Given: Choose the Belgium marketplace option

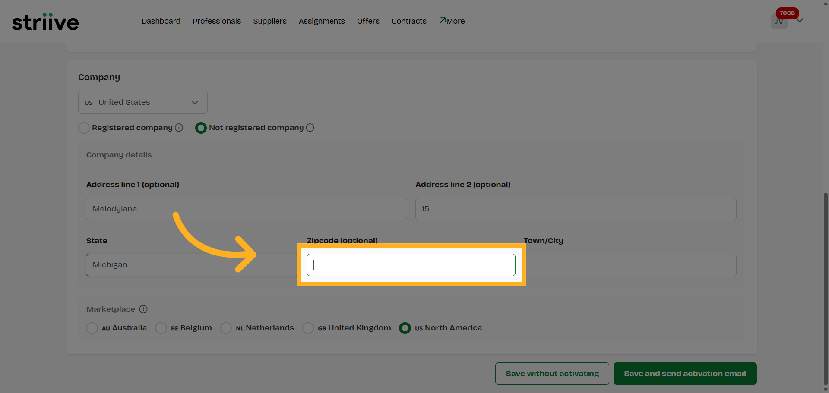Looking at the screenshot, I should point(161,328).
